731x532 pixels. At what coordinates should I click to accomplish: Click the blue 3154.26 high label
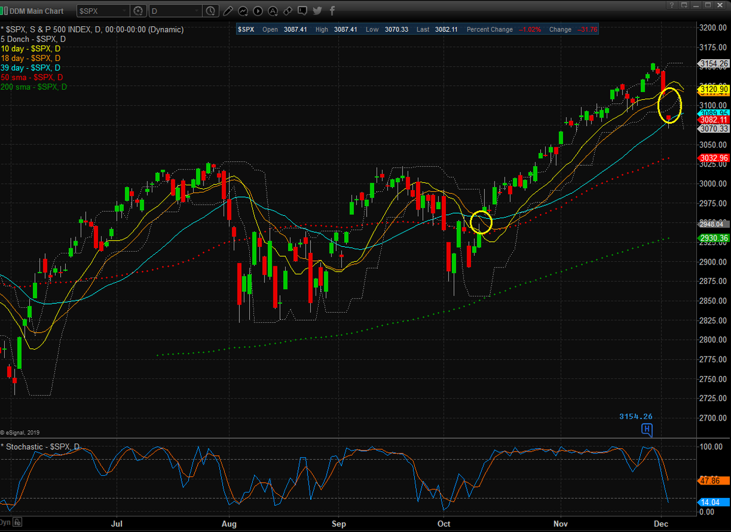pyautogui.click(x=636, y=417)
